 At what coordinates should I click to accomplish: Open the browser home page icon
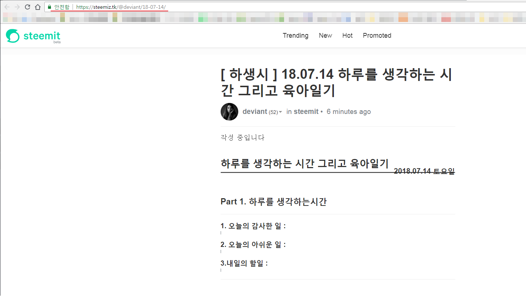[37, 7]
